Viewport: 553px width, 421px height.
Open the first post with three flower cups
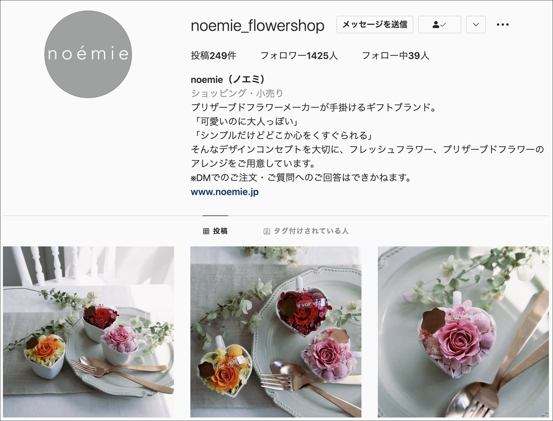tap(88, 332)
